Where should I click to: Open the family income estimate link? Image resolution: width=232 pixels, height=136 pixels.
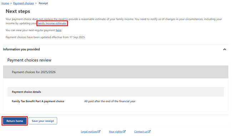coord(52,23)
